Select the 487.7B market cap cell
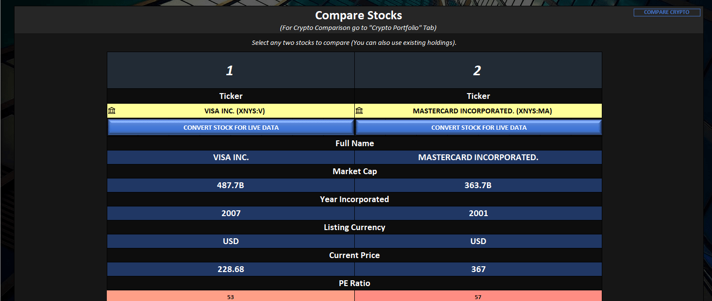This screenshot has height=301, width=712. coord(231,185)
